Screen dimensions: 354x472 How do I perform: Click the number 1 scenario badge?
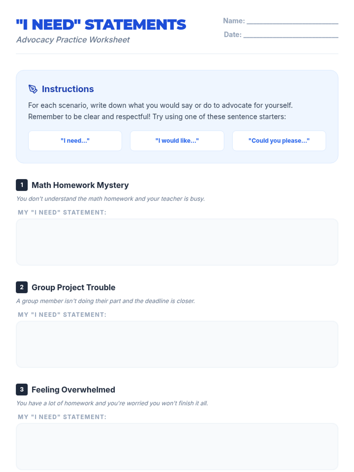(x=22, y=185)
